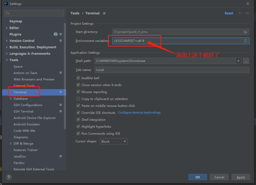Navigate back with the left arrow icon
The image size is (256, 185).
tap(240, 13)
